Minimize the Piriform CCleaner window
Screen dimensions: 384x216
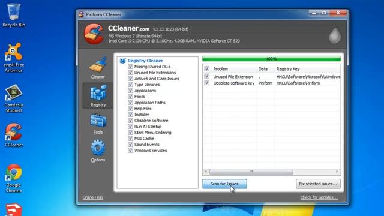(314, 13)
